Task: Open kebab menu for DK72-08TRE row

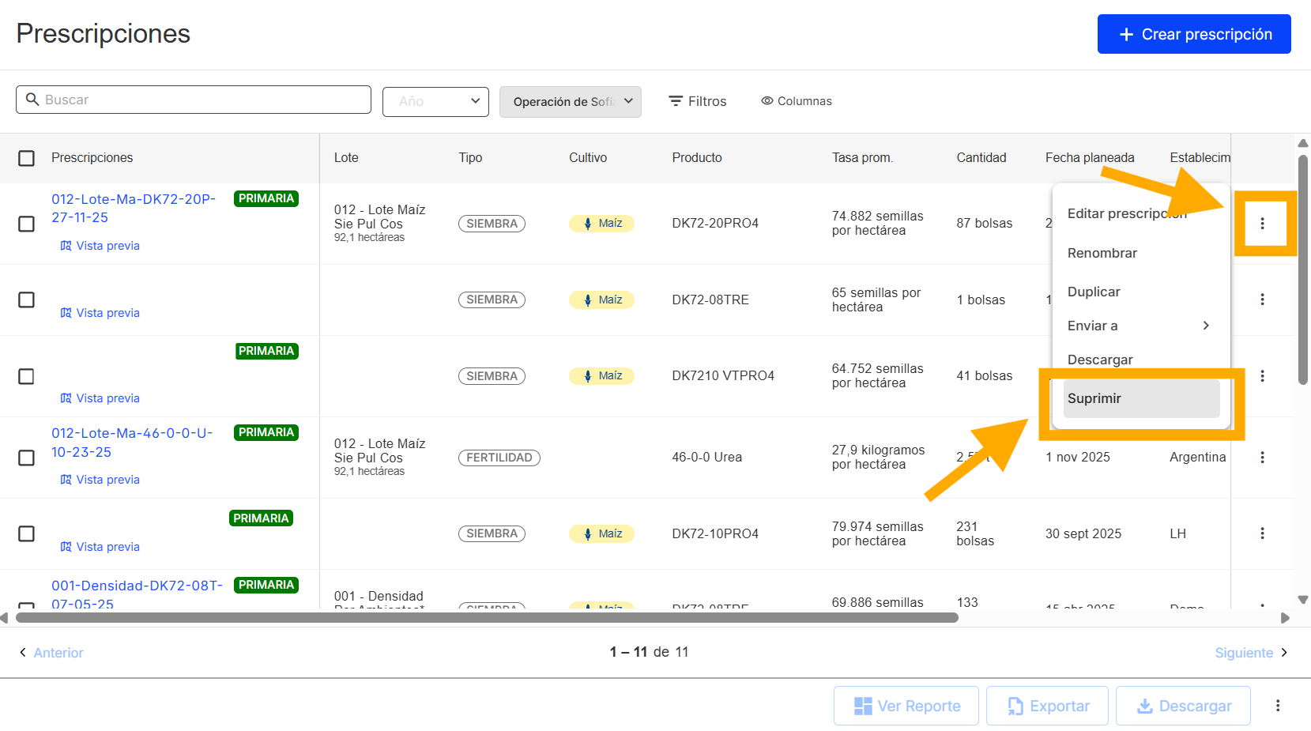Action: (x=1262, y=300)
